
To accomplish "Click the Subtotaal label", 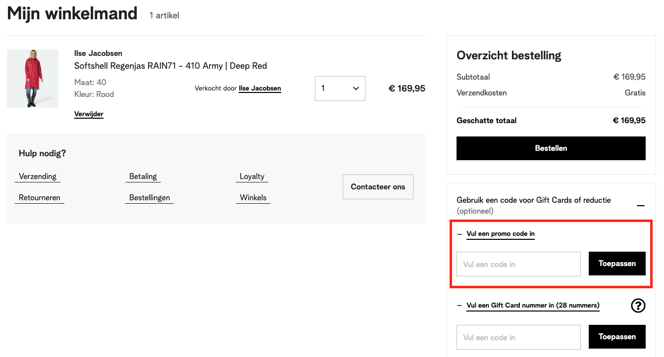I will coord(473,77).
